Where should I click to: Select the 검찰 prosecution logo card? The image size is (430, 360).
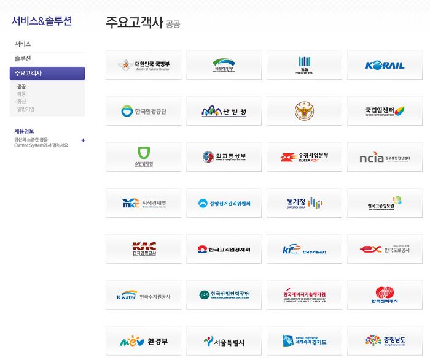[305, 65]
